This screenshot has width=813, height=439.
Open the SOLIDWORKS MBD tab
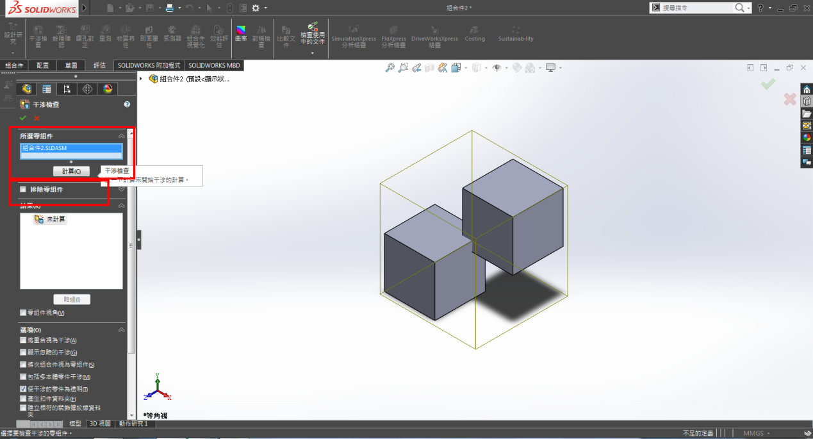pos(214,65)
